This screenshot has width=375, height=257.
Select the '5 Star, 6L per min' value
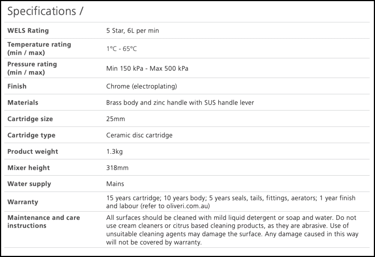point(132,31)
